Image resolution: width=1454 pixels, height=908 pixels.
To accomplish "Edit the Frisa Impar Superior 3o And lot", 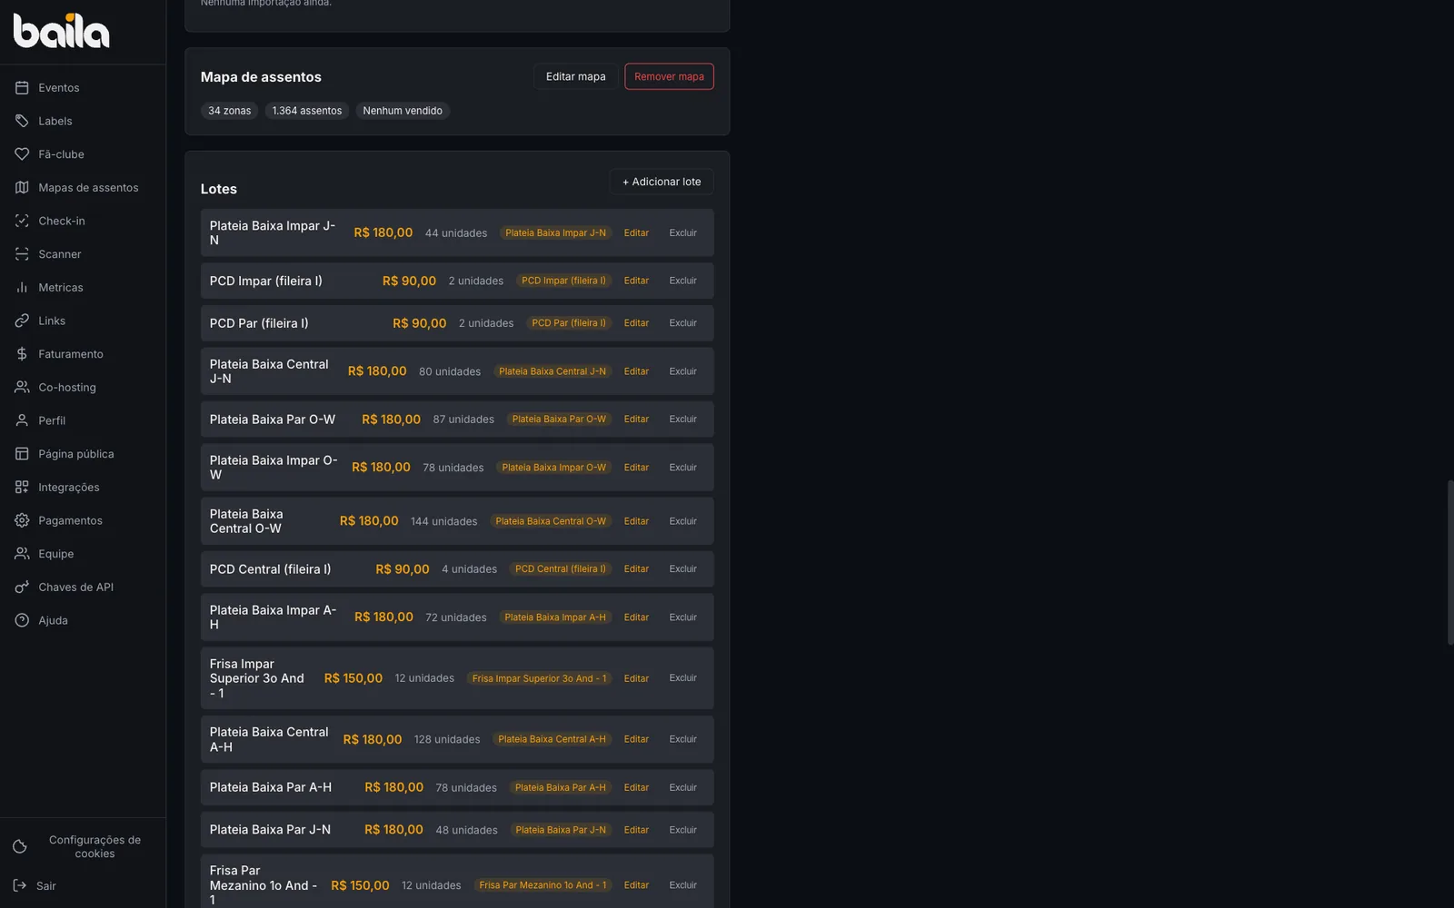I will click(x=636, y=678).
